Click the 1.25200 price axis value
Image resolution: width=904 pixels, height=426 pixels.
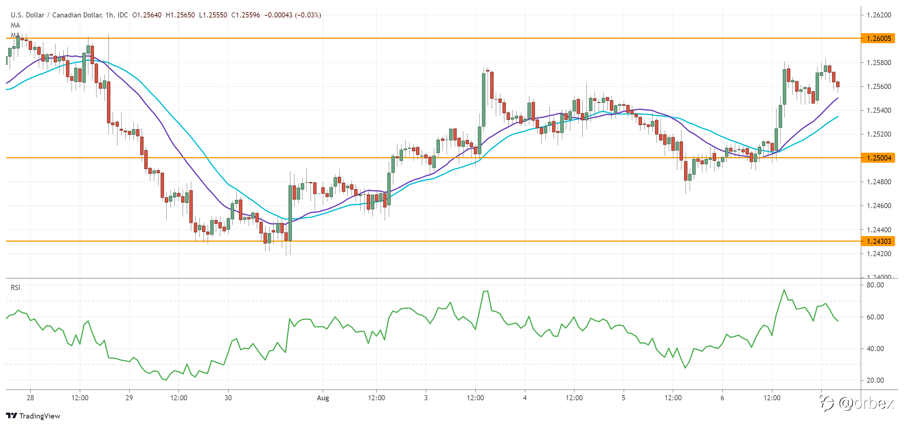(x=879, y=134)
